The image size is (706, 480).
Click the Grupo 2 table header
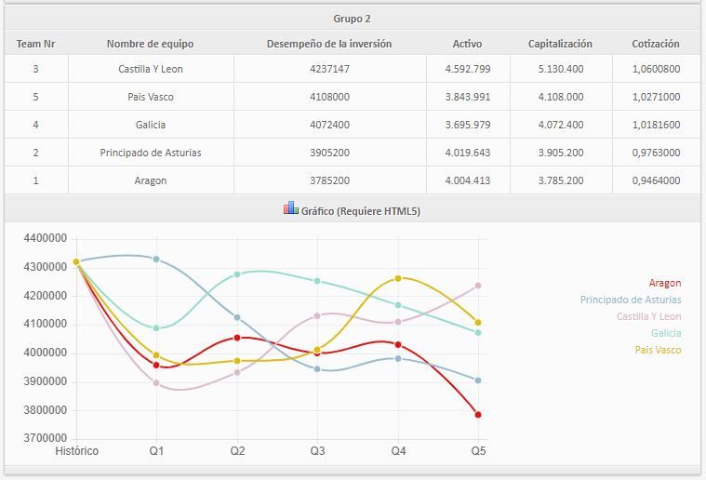[x=353, y=19]
